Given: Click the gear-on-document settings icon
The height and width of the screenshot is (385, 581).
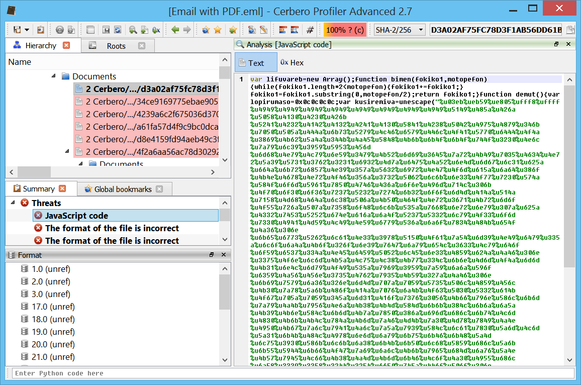Looking at the screenshot, I should click(x=71, y=30).
